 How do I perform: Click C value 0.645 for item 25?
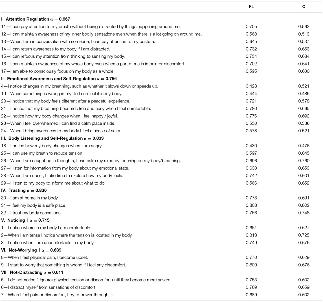point(304,153)
